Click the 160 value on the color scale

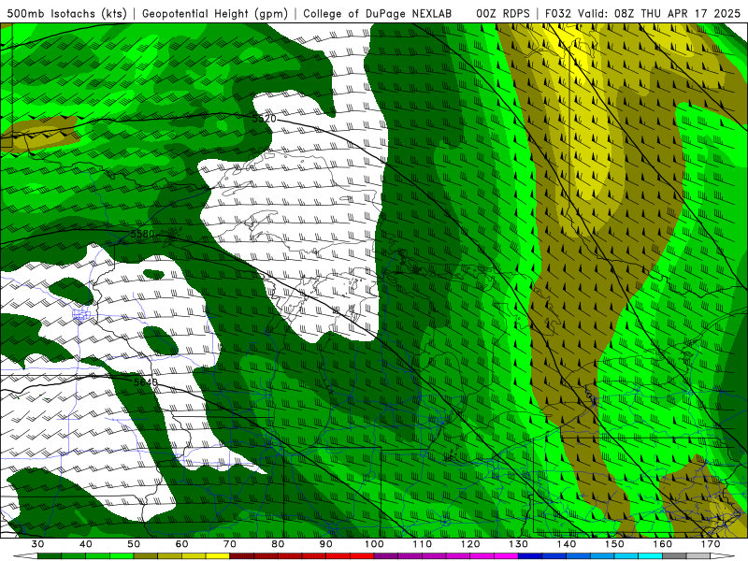663,544
